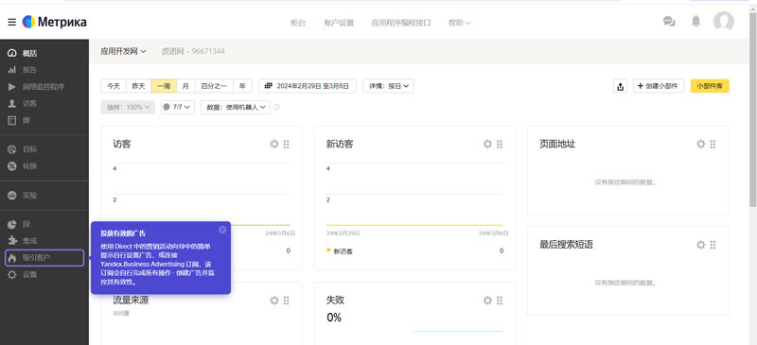Close the purple 投放有效的广告 tooltip

(x=222, y=230)
